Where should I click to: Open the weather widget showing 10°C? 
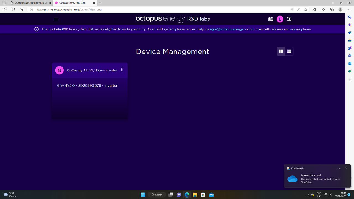[10, 195]
